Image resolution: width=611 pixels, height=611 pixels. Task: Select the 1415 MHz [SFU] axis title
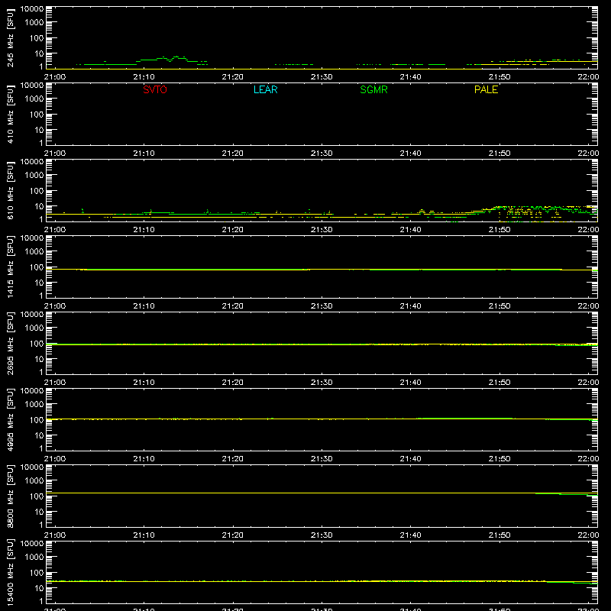click(11, 267)
